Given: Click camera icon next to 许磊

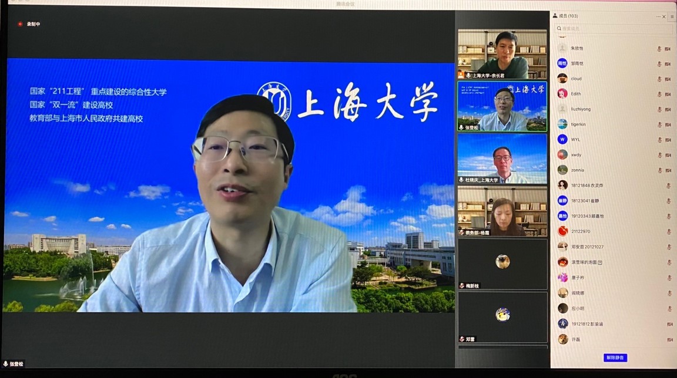Looking at the screenshot, I should coord(670,340).
